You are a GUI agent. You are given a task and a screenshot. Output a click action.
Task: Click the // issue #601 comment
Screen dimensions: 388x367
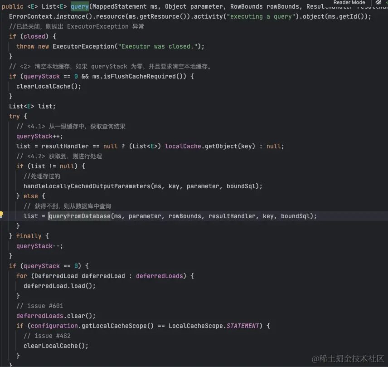coord(39,306)
